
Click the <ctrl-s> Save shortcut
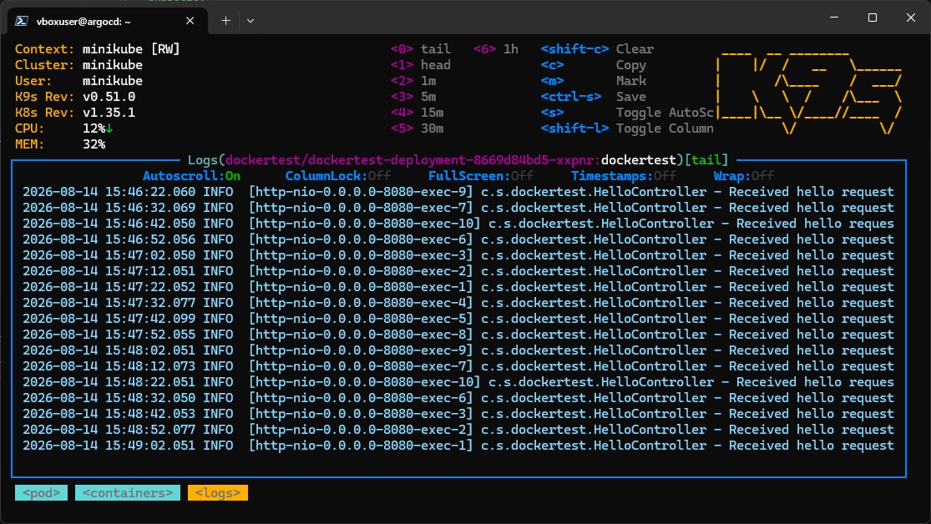pos(593,97)
